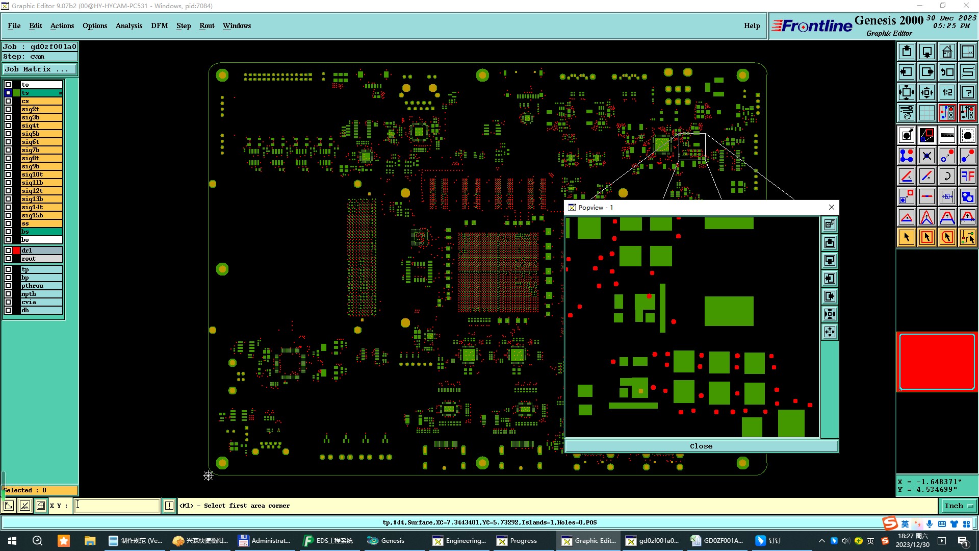Screen dimensions: 979x551
Task: Click the pan right view icon
Action: pos(927,72)
